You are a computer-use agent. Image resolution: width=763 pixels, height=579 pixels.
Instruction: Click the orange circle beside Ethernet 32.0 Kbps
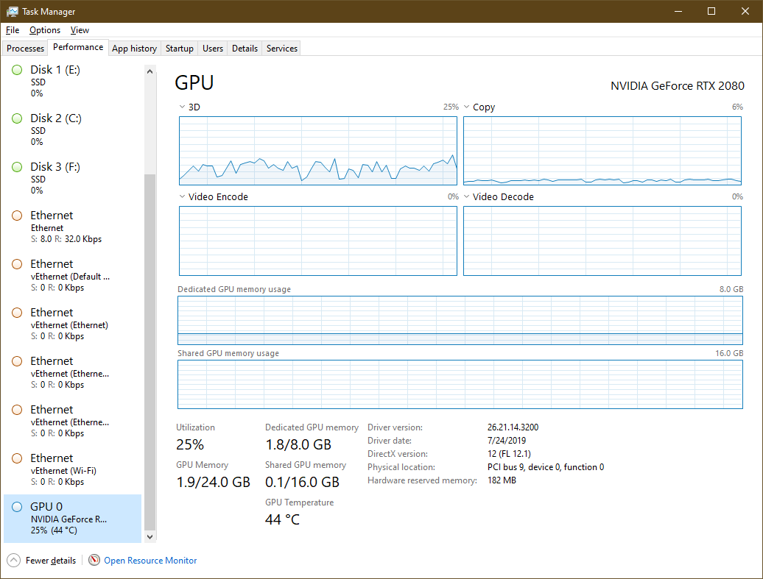(17, 216)
